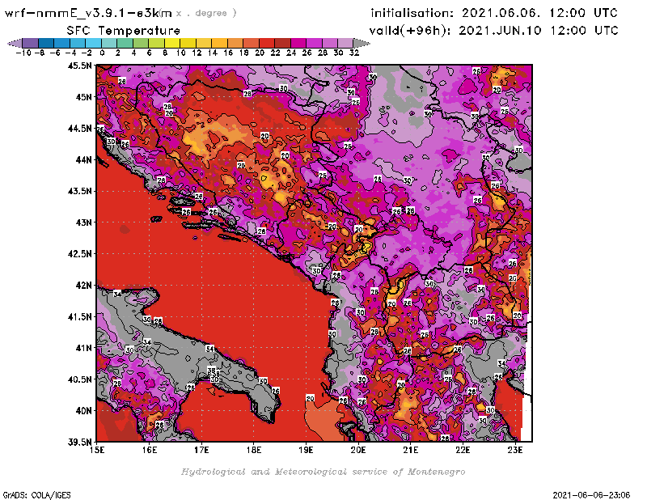Click the 45.5N latitude axis label

tap(80, 66)
